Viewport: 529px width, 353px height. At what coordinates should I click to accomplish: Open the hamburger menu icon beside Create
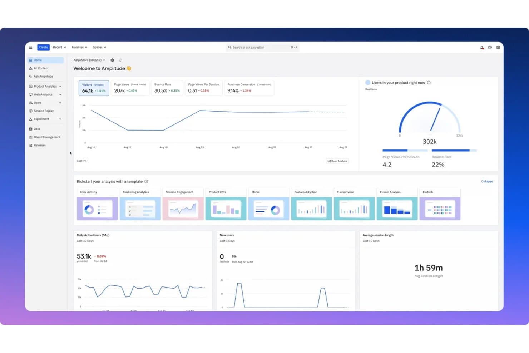[31, 47]
